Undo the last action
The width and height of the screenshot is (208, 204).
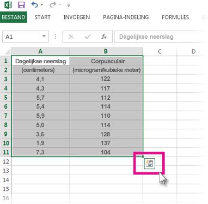35,5
